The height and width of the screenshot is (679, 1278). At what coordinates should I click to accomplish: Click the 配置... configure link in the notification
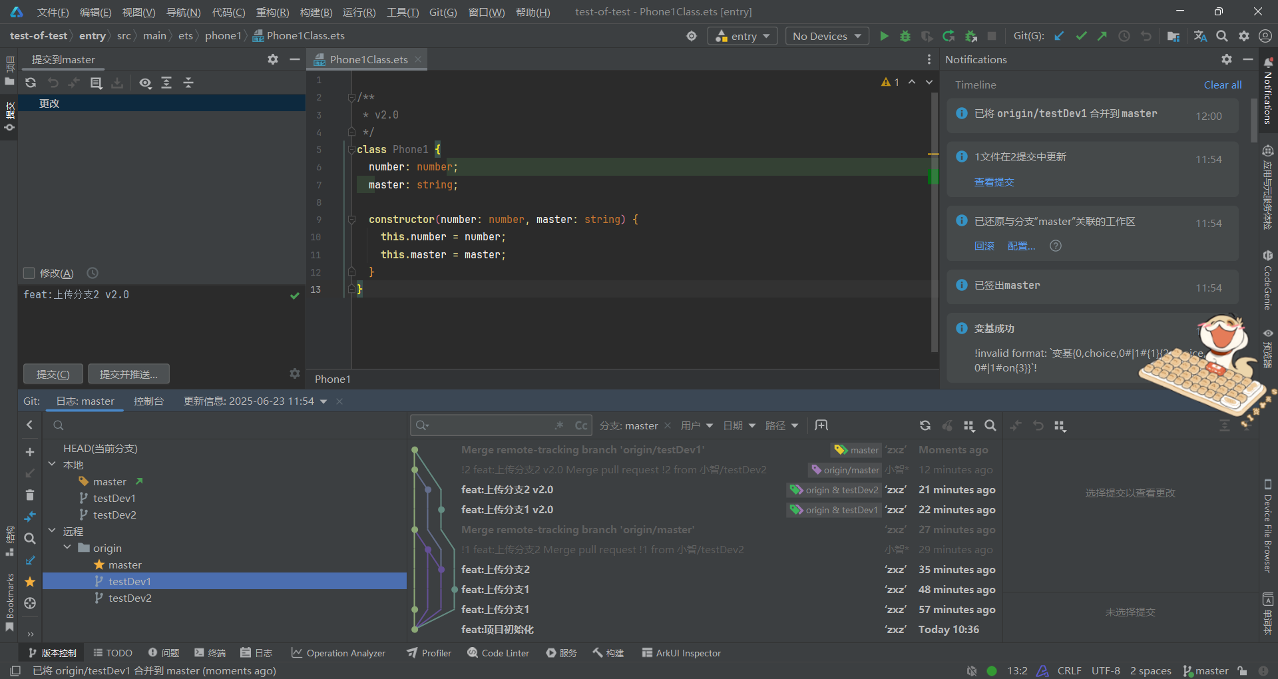tap(1021, 246)
